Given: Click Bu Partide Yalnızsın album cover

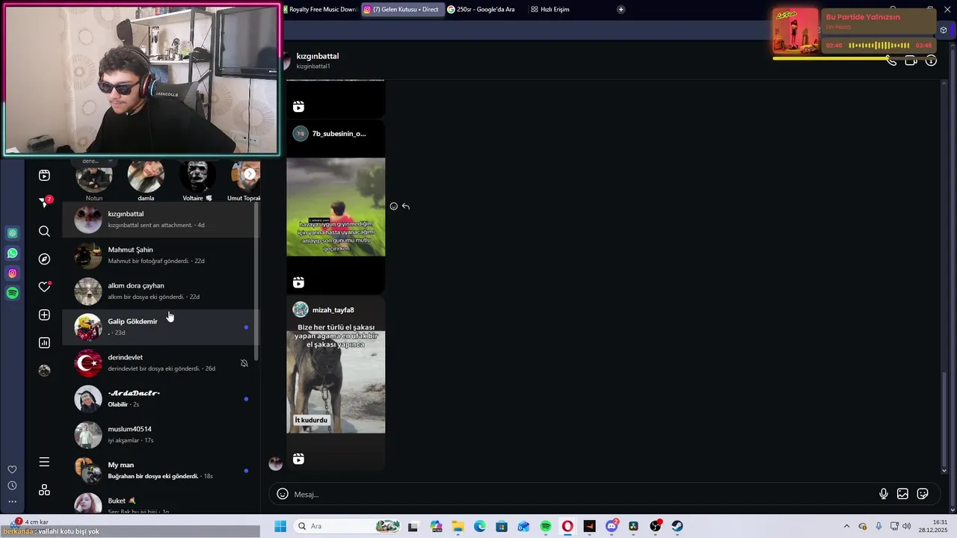Looking at the screenshot, I should [796, 31].
